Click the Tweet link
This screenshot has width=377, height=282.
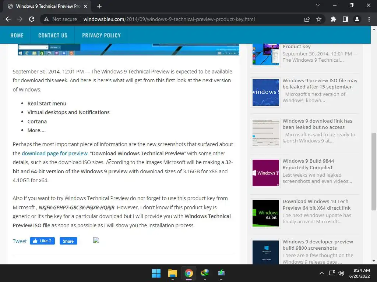[20, 241]
